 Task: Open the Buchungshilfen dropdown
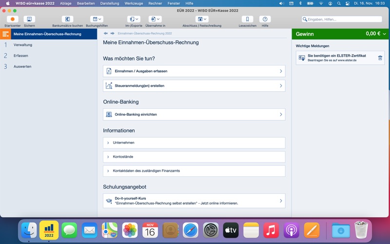click(x=97, y=19)
